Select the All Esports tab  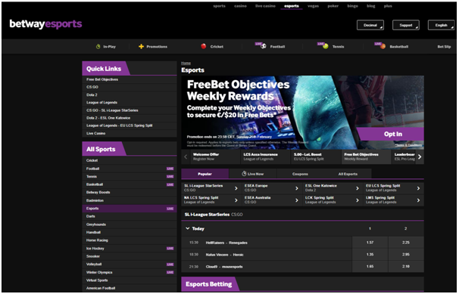(348, 174)
